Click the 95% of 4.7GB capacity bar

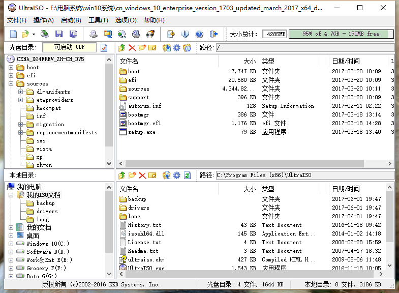[341, 34]
